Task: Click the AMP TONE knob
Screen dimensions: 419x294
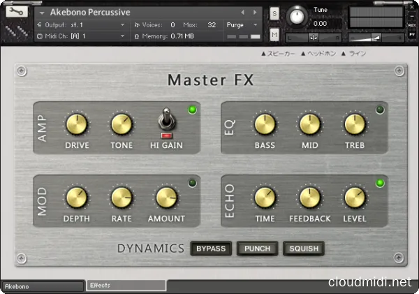Action: tap(122, 124)
